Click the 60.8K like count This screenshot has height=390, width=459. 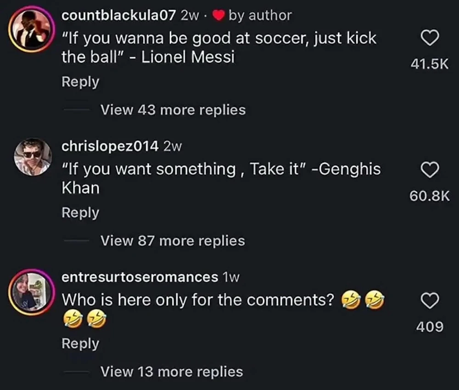point(428,196)
